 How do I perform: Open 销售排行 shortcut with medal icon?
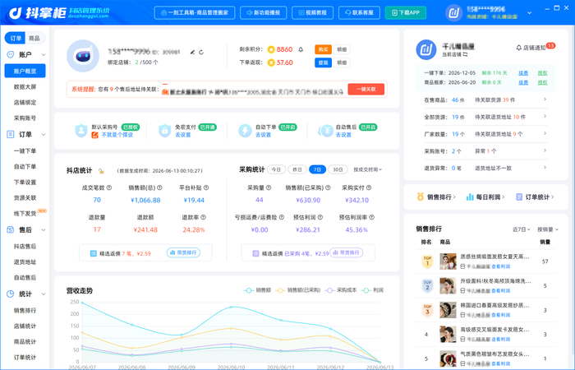tap(435, 197)
